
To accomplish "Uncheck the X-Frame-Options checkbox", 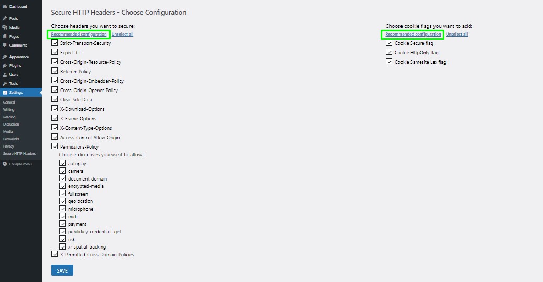I will [55, 118].
